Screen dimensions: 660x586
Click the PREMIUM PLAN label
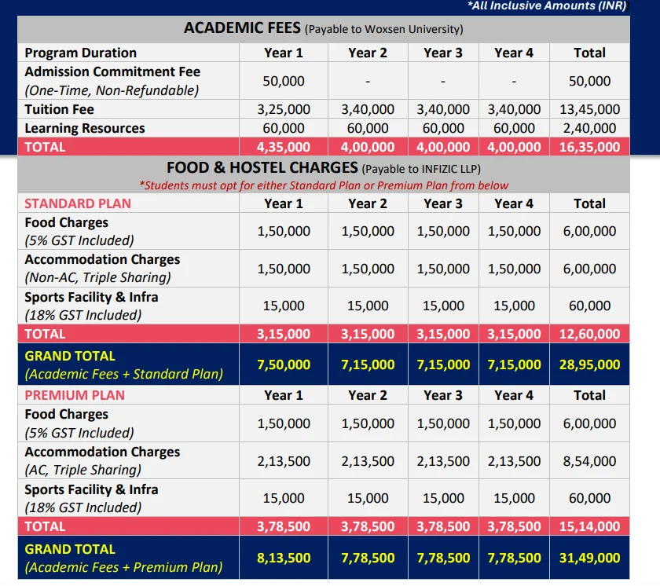pos(65,395)
